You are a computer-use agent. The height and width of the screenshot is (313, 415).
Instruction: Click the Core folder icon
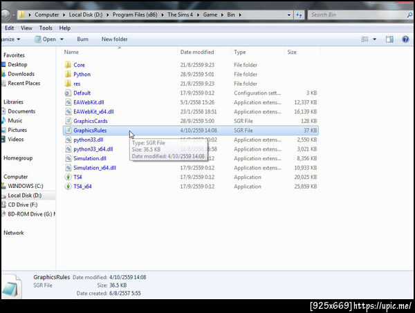click(68, 65)
